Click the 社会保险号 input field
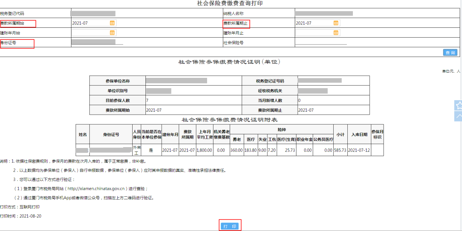Viewport: 462px width, 231px height. 321,43
